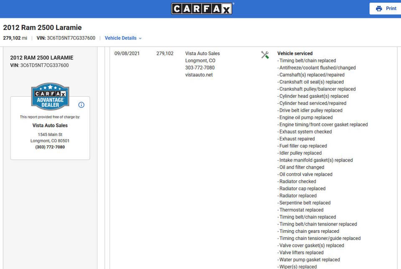Viewport: 401px width, 269px height.
Task: Click the 09/08/2021 service date
Action: [127, 53]
